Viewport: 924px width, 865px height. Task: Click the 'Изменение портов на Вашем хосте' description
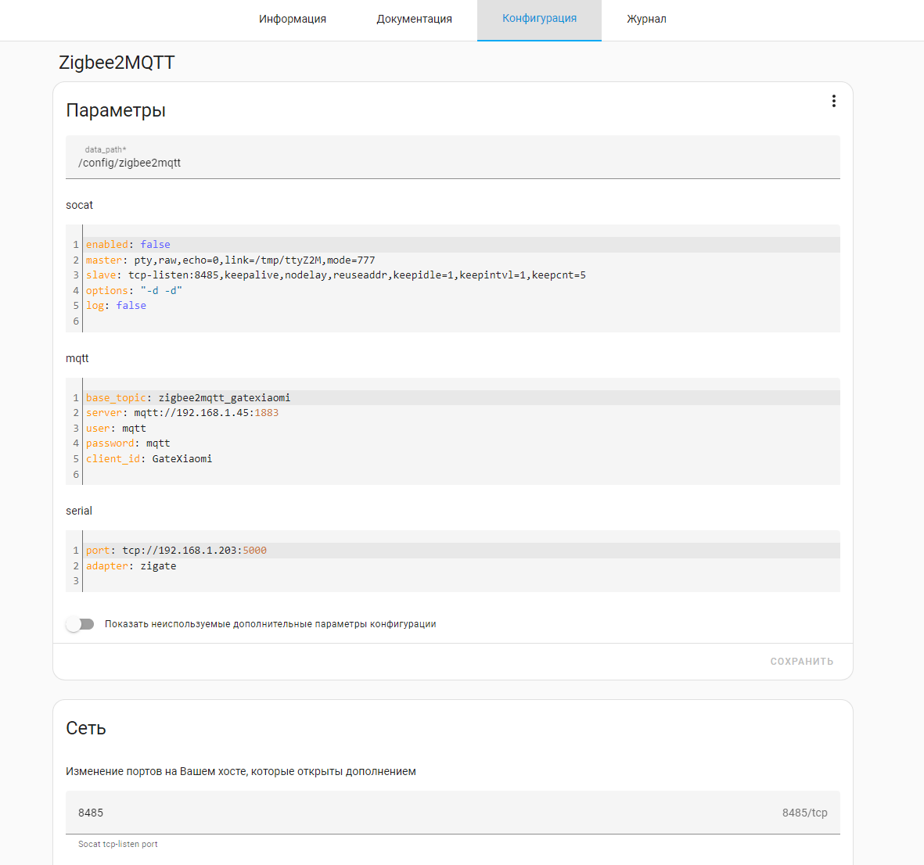pyautogui.click(x=241, y=771)
